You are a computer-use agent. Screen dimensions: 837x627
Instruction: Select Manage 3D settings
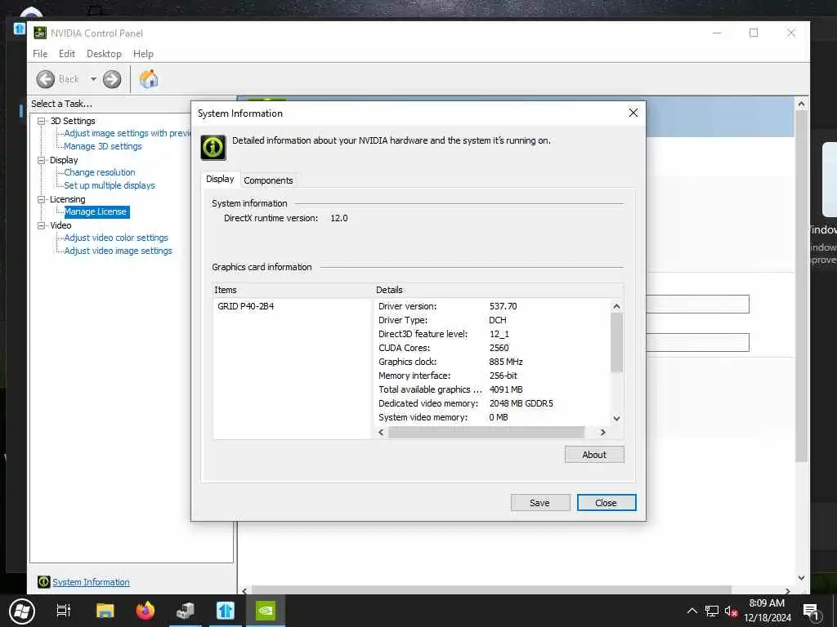click(103, 146)
